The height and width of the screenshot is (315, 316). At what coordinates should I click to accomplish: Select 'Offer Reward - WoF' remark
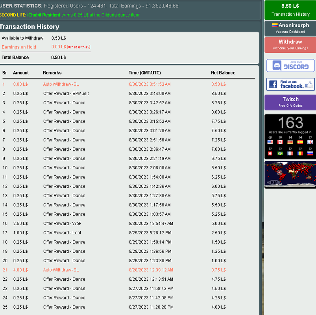click(x=62, y=223)
